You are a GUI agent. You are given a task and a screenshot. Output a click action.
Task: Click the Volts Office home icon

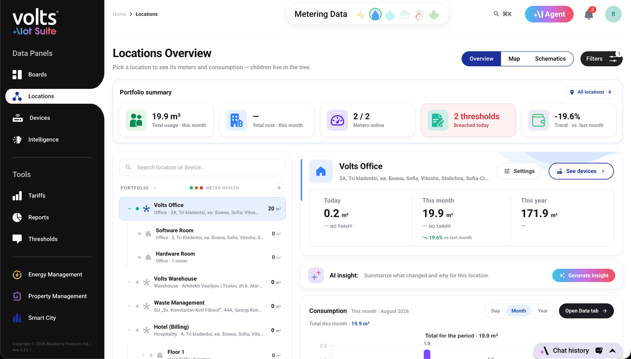(x=321, y=171)
